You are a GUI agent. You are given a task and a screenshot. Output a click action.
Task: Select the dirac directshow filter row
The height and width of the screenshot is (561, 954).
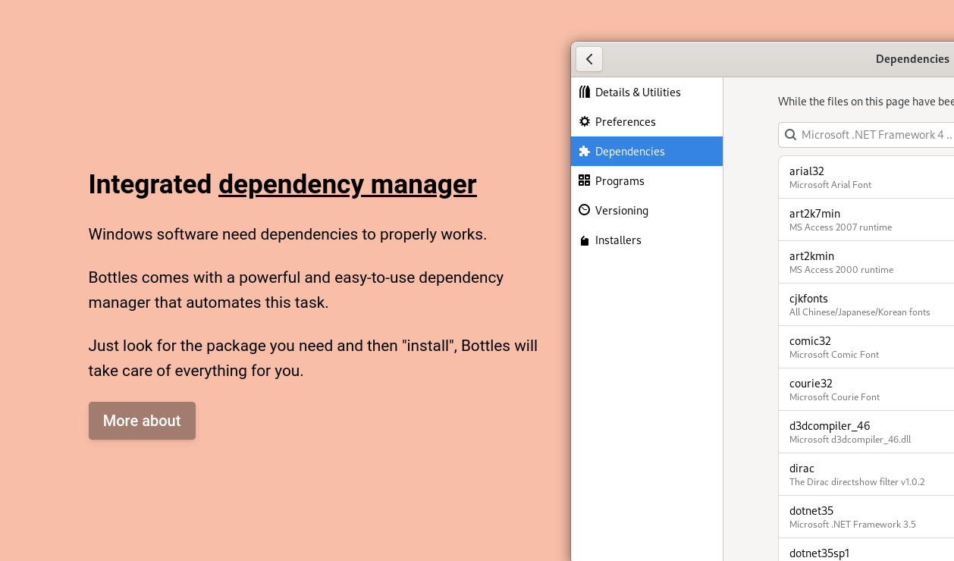pyautogui.click(x=866, y=475)
